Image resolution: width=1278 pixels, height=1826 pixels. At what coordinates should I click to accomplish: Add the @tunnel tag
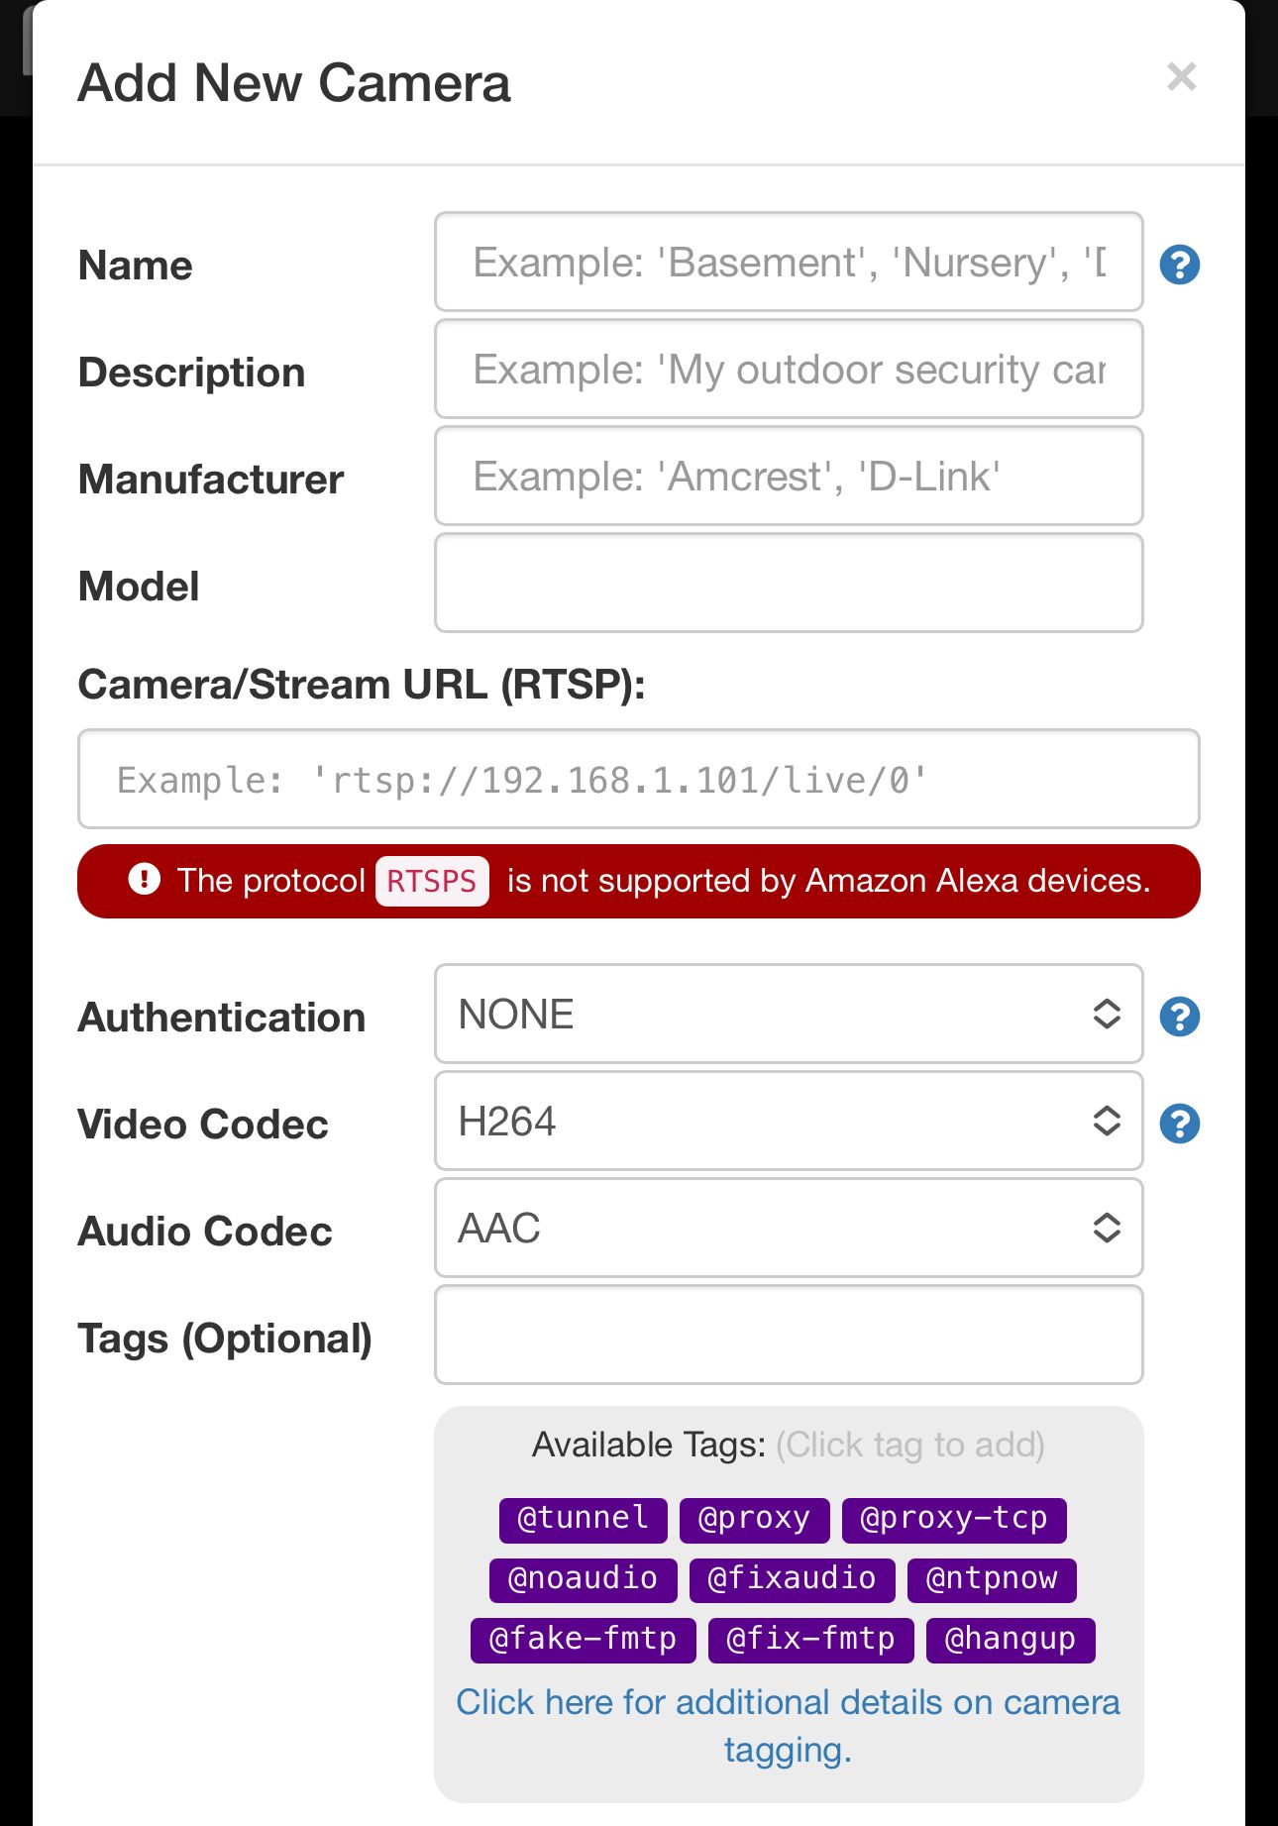click(583, 1519)
